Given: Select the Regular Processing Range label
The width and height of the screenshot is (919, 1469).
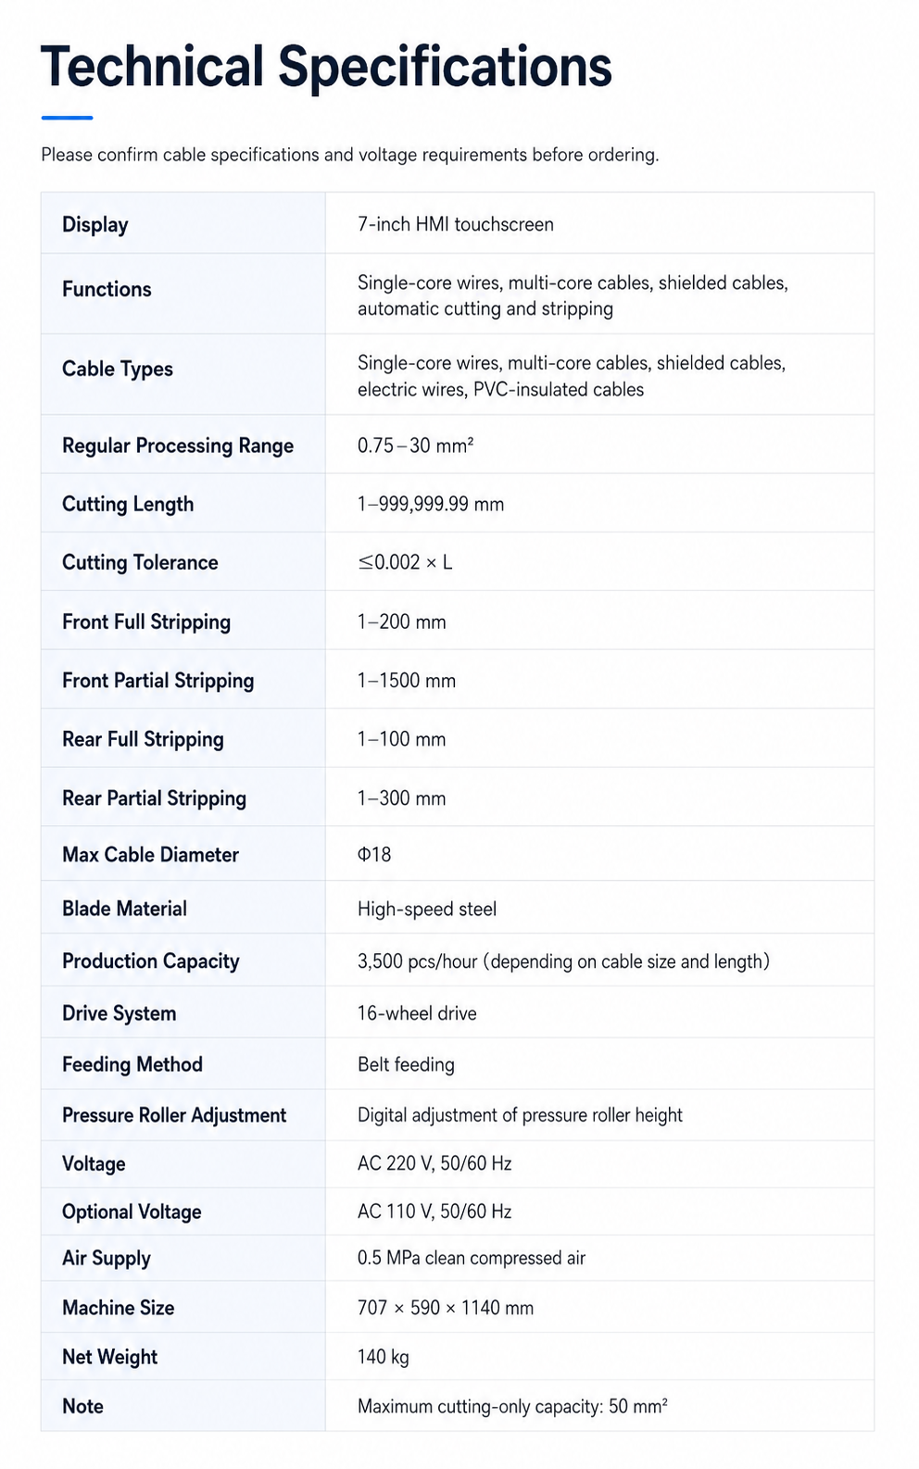Looking at the screenshot, I should (x=178, y=446).
